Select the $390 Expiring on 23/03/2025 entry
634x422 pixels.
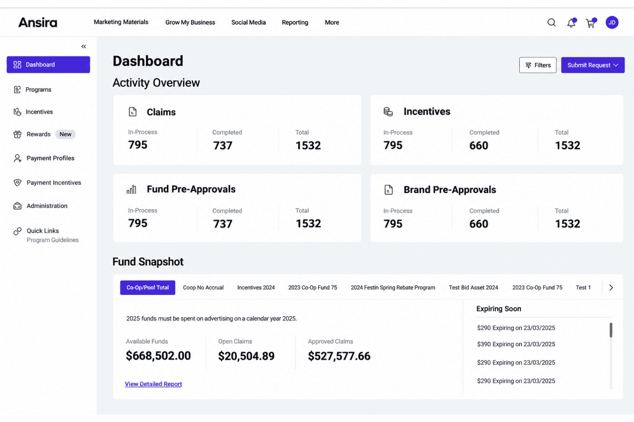click(x=516, y=344)
